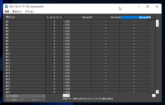Open the すべての頂点 dropdown
Viewport: 165px width, 105px height.
25,96
